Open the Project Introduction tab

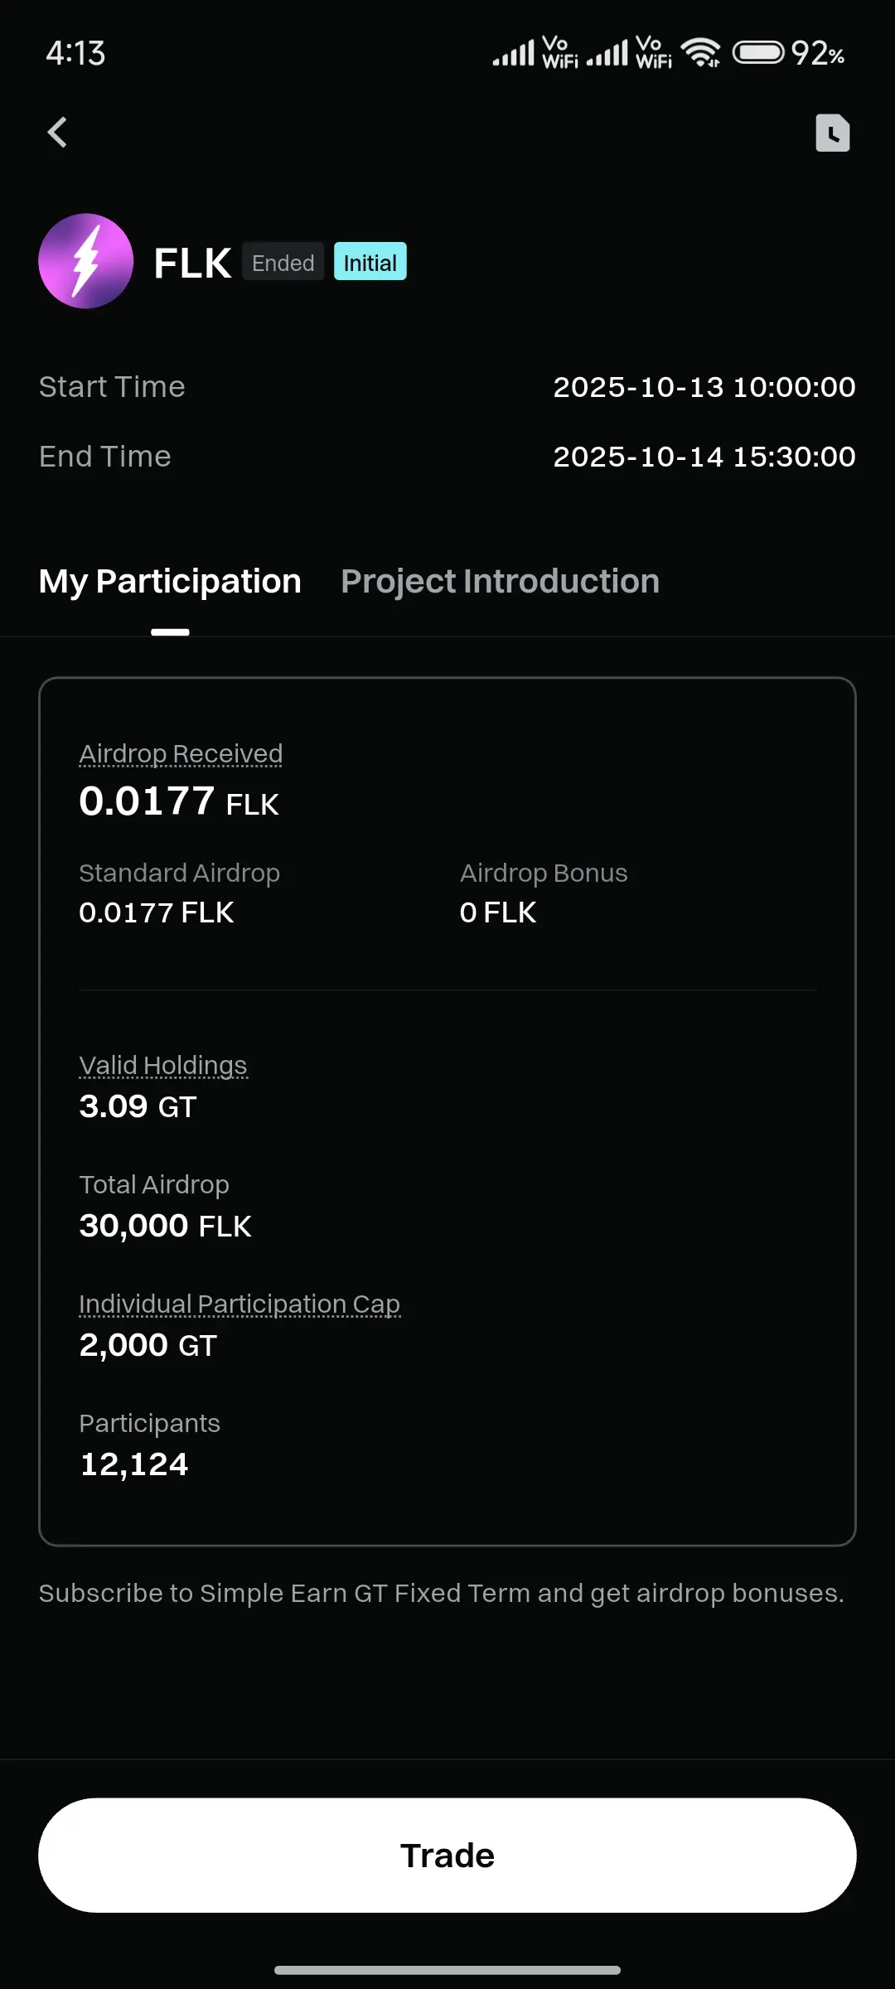coord(500,582)
